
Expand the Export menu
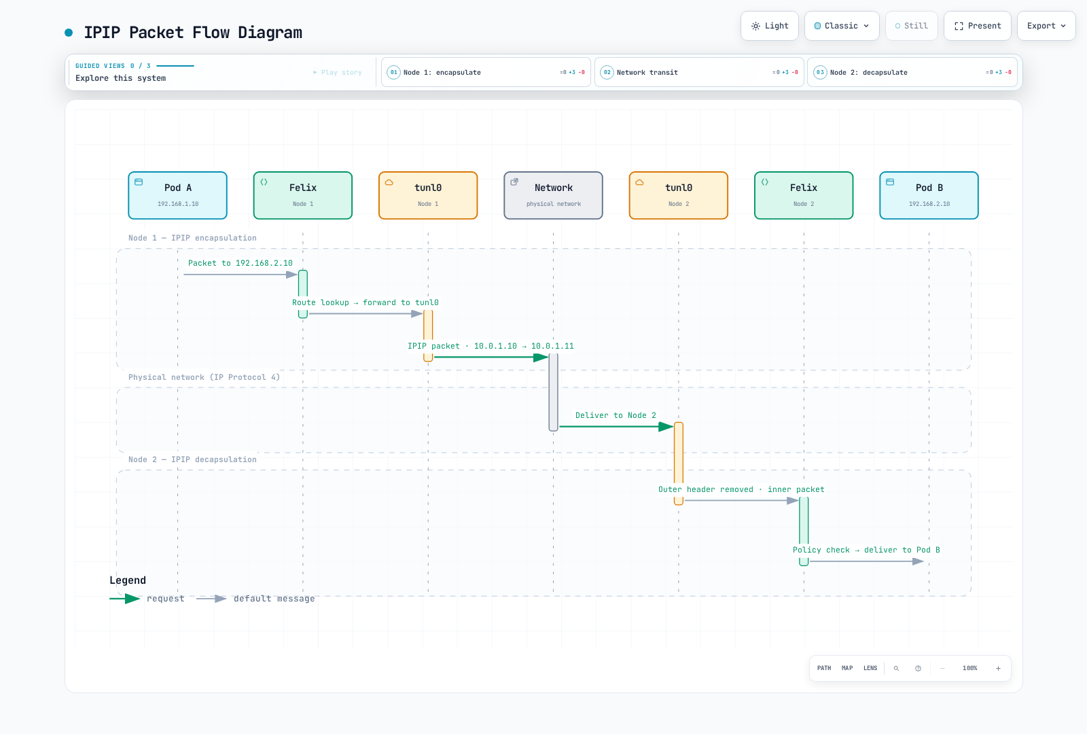click(x=1046, y=26)
